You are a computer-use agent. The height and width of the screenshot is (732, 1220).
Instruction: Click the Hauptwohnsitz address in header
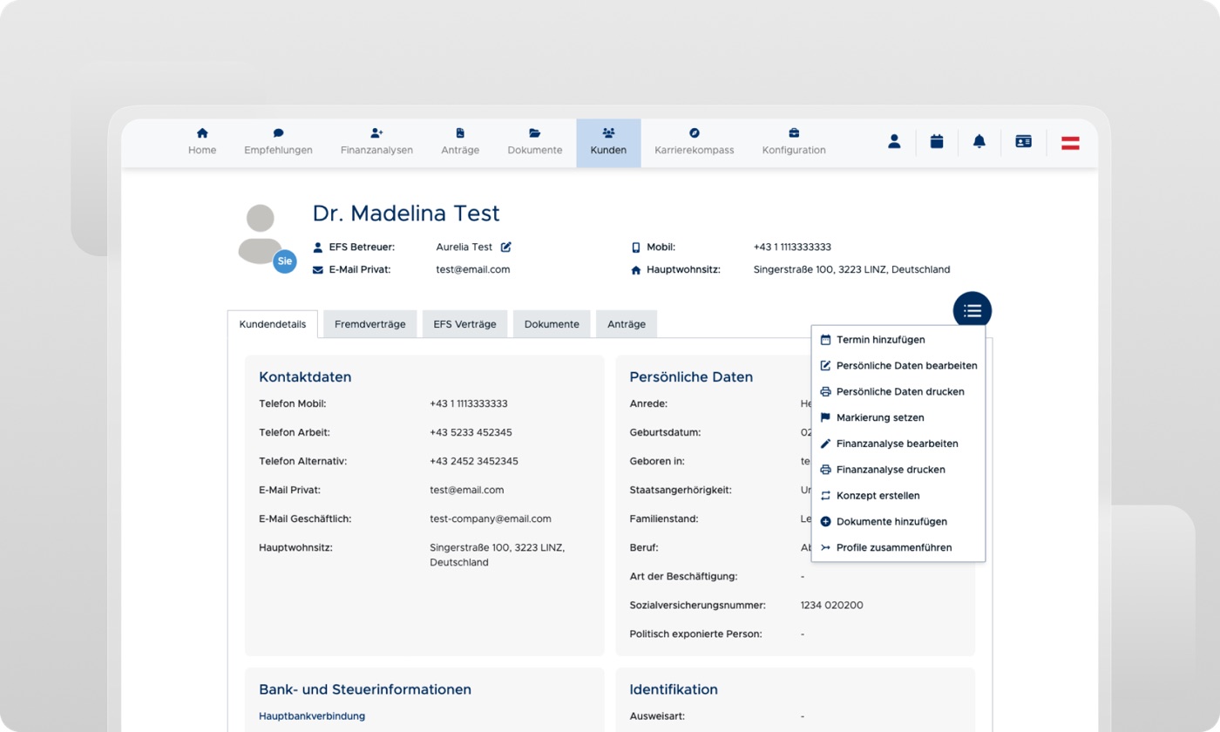(851, 270)
